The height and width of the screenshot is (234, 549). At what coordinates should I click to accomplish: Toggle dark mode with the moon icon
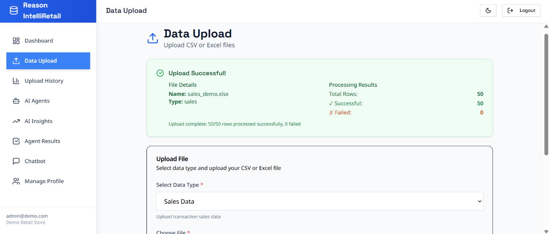tap(488, 10)
